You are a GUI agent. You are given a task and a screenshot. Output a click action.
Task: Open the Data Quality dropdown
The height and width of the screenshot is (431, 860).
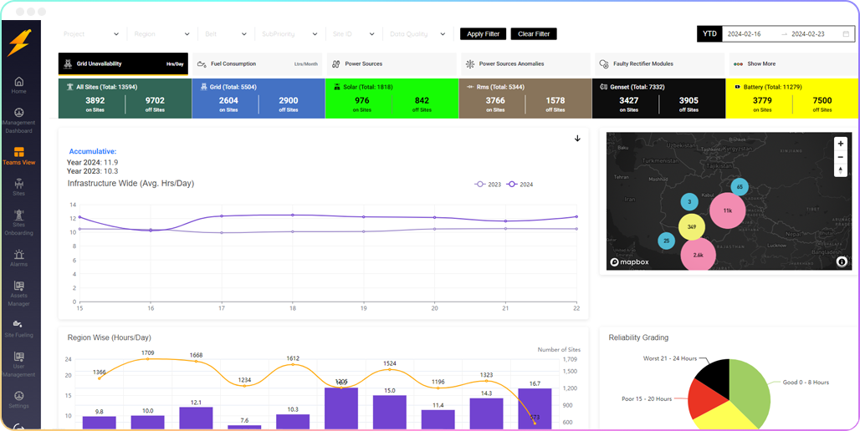click(x=420, y=34)
